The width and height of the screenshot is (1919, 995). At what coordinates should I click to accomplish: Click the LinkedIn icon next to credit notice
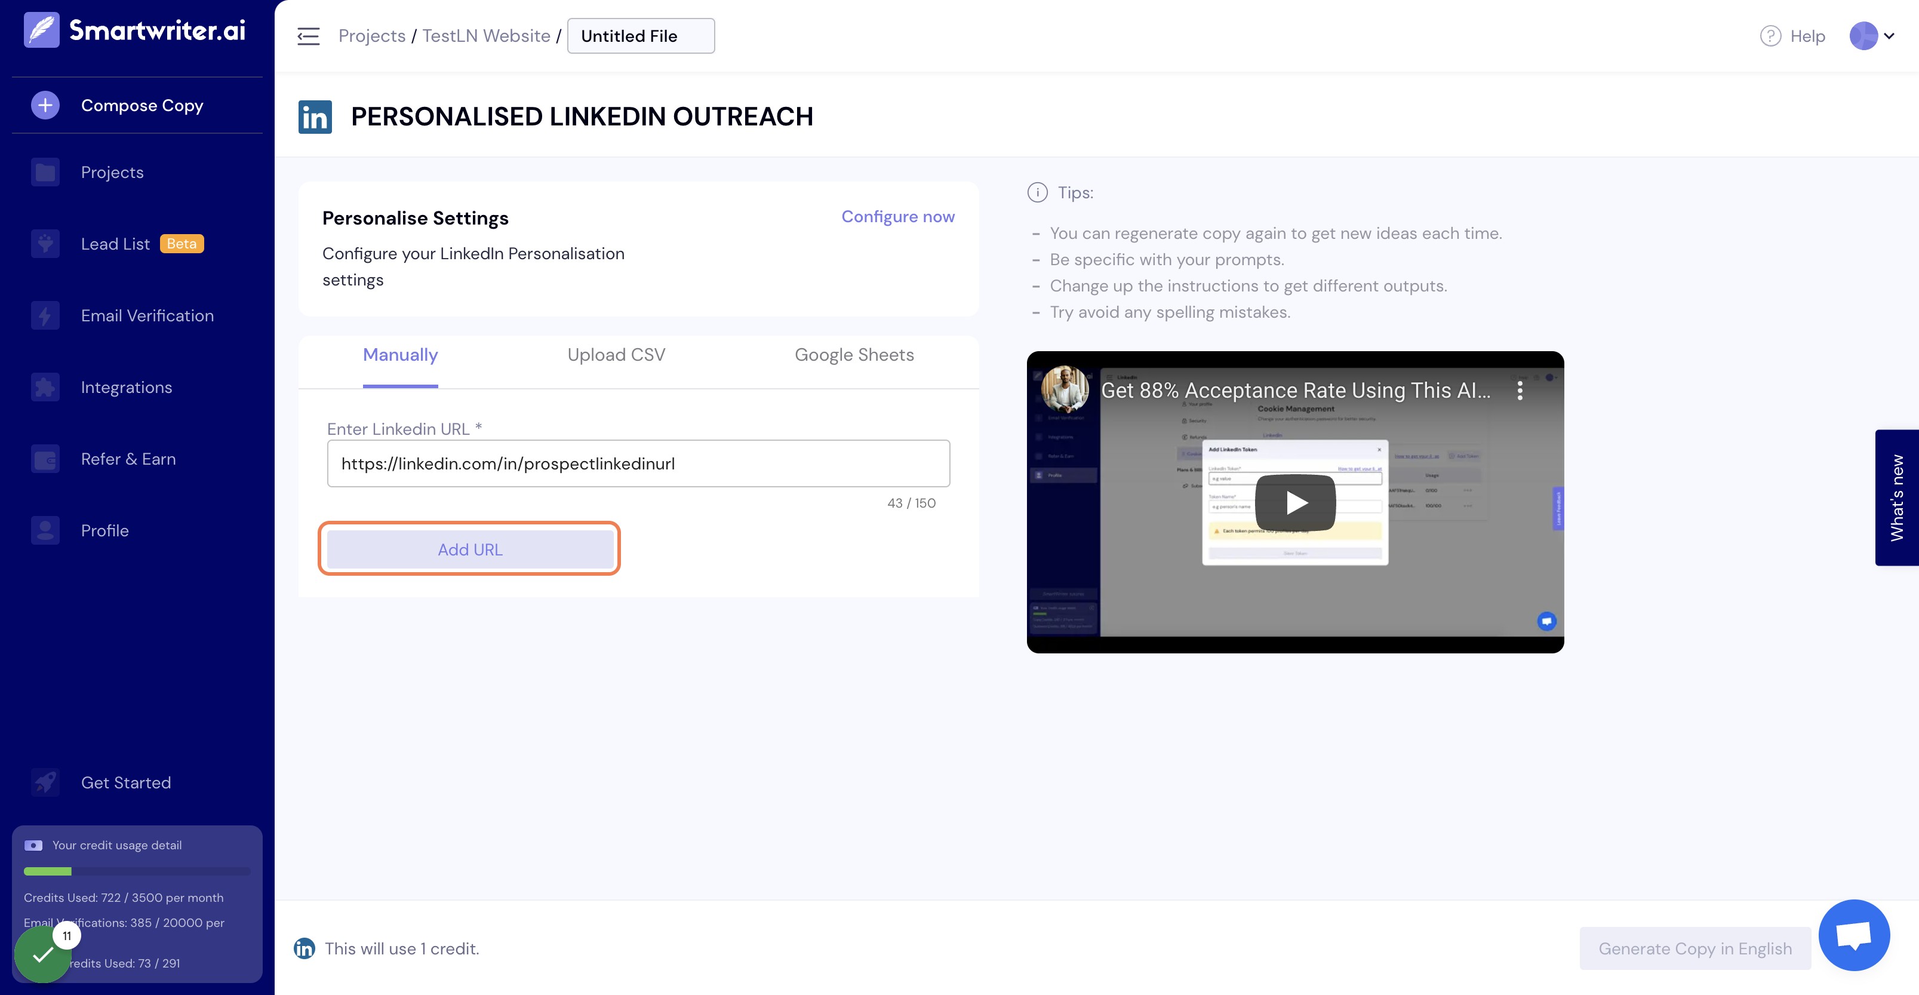(x=304, y=948)
